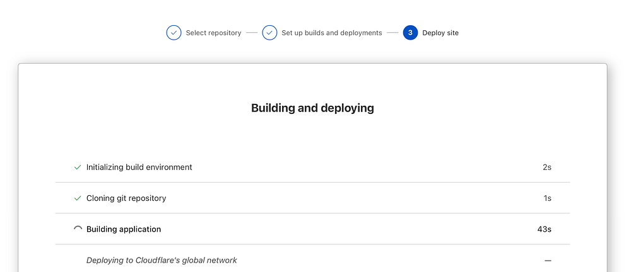Click the Building and deploying heading
This screenshot has height=272, width=631.
click(312, 108)
